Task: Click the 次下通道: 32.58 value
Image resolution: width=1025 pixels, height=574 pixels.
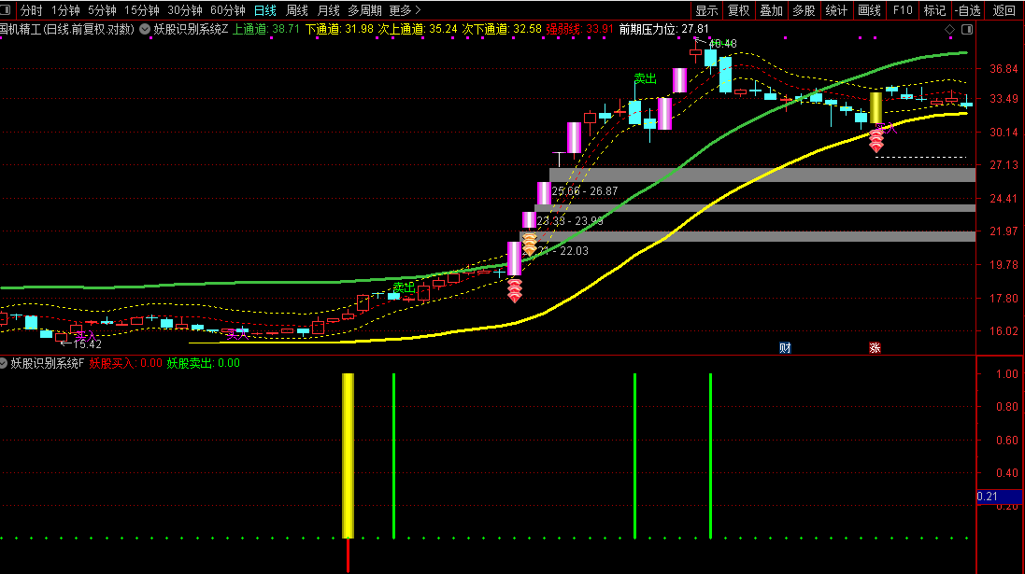Action: click(502, 29)
